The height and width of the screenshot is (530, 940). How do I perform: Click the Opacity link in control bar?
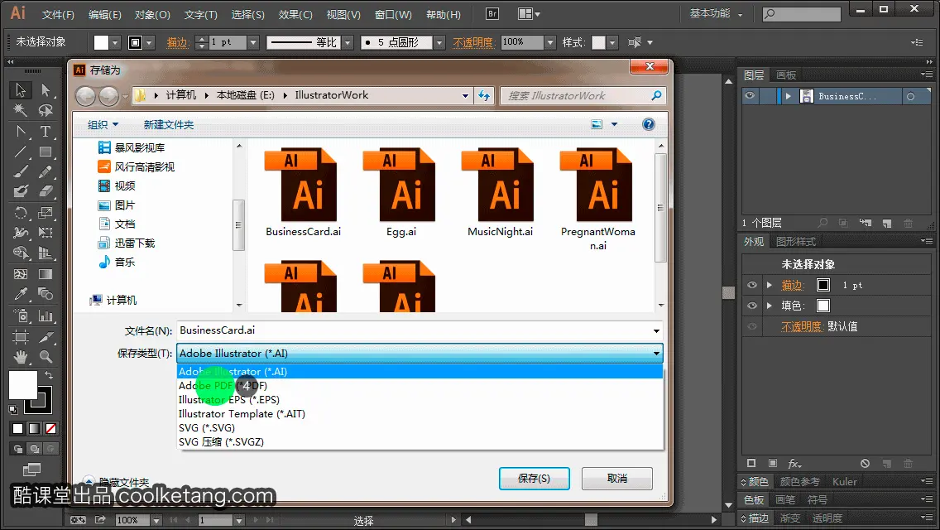coord(473,42)
